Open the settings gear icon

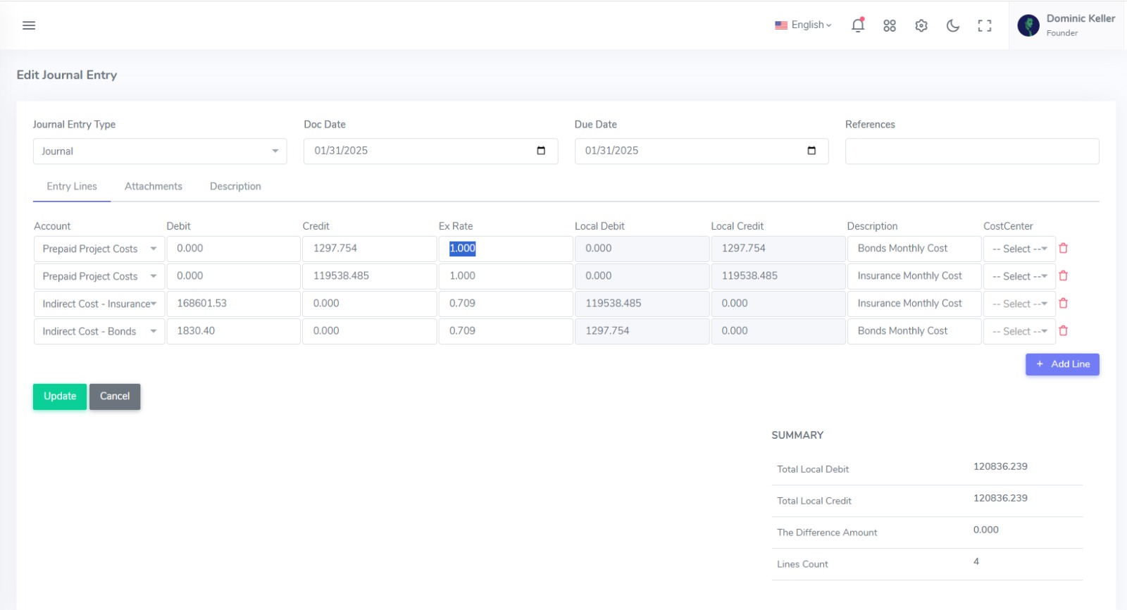(921, 25)
